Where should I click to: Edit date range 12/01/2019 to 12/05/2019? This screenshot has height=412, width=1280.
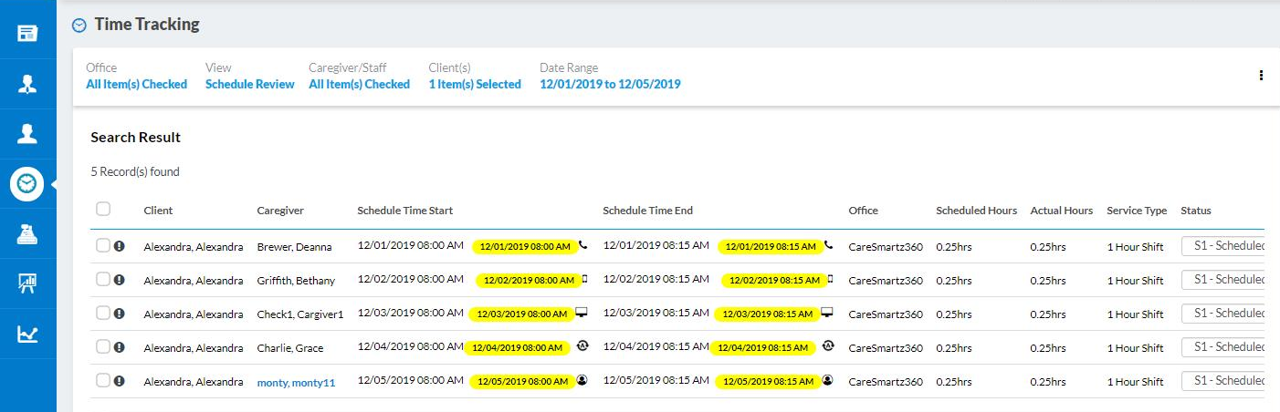[x=610, y=84]
